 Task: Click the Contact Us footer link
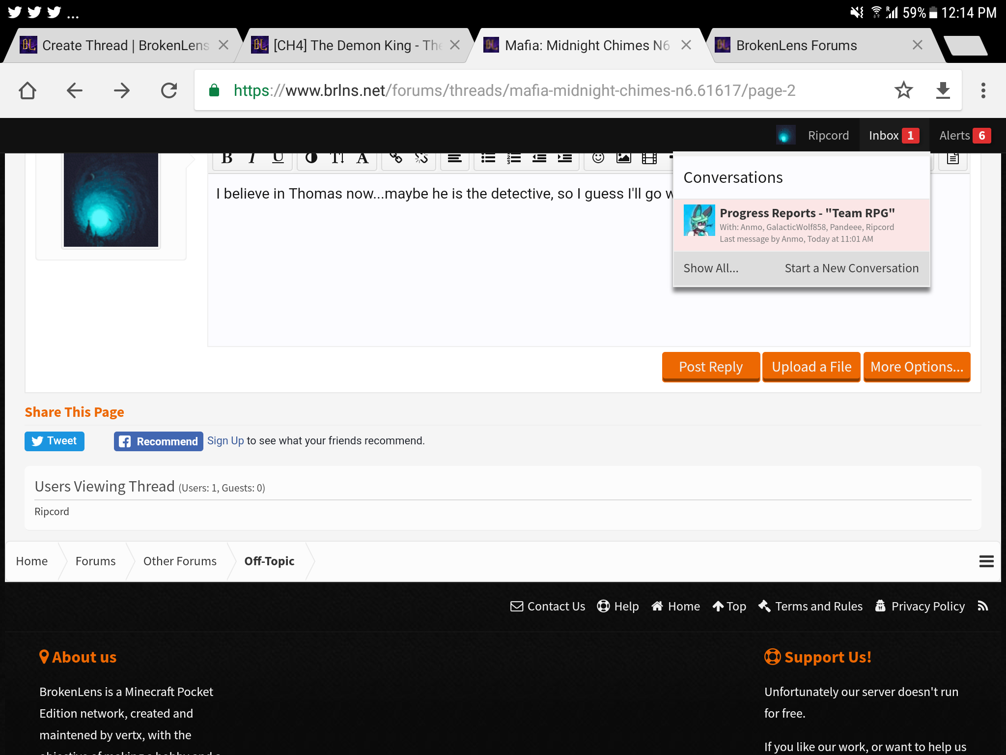(x=548, y=607)
